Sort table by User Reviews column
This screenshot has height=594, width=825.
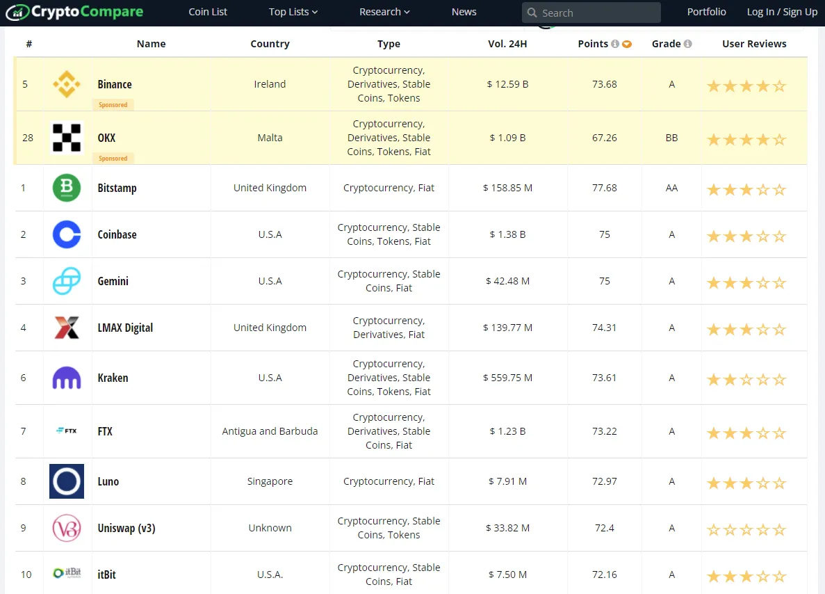[755, 44]
